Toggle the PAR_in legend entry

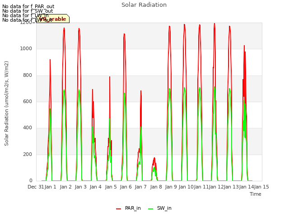[128, 208]
